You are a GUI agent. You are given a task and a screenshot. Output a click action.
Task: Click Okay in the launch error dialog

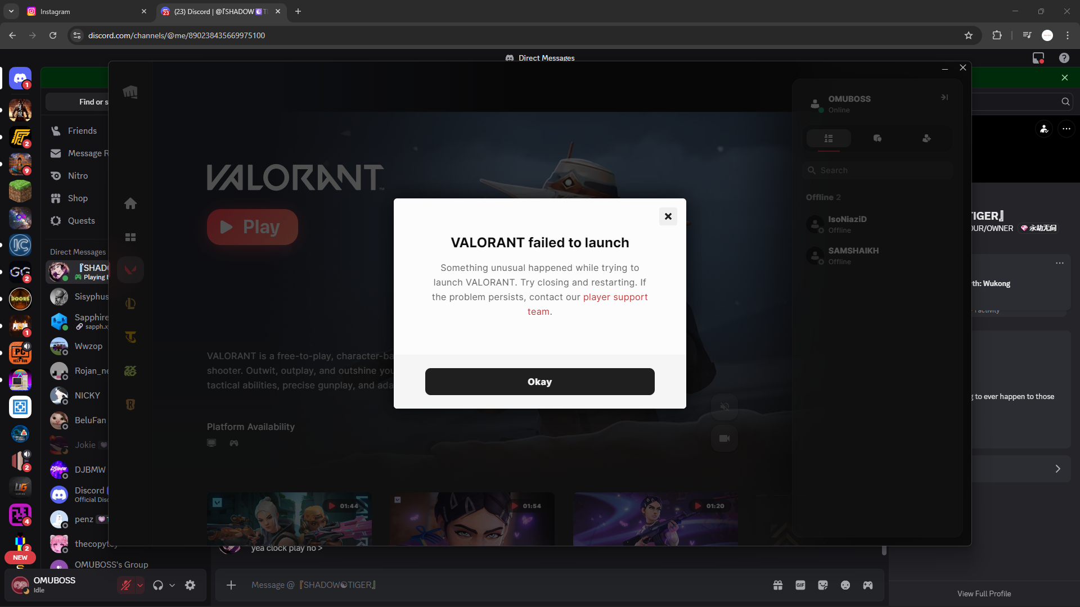(539, 382)
